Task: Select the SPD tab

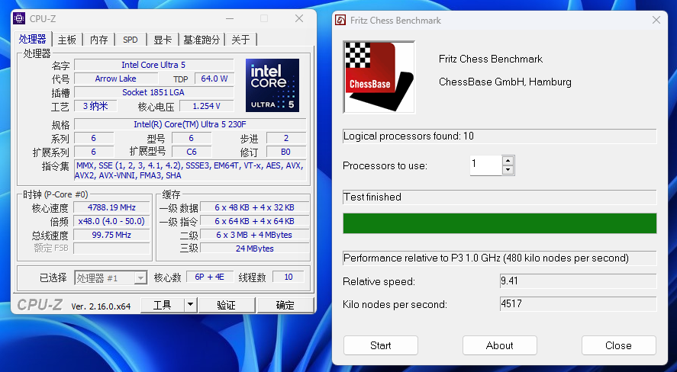Action: click(x=131, y=40)
